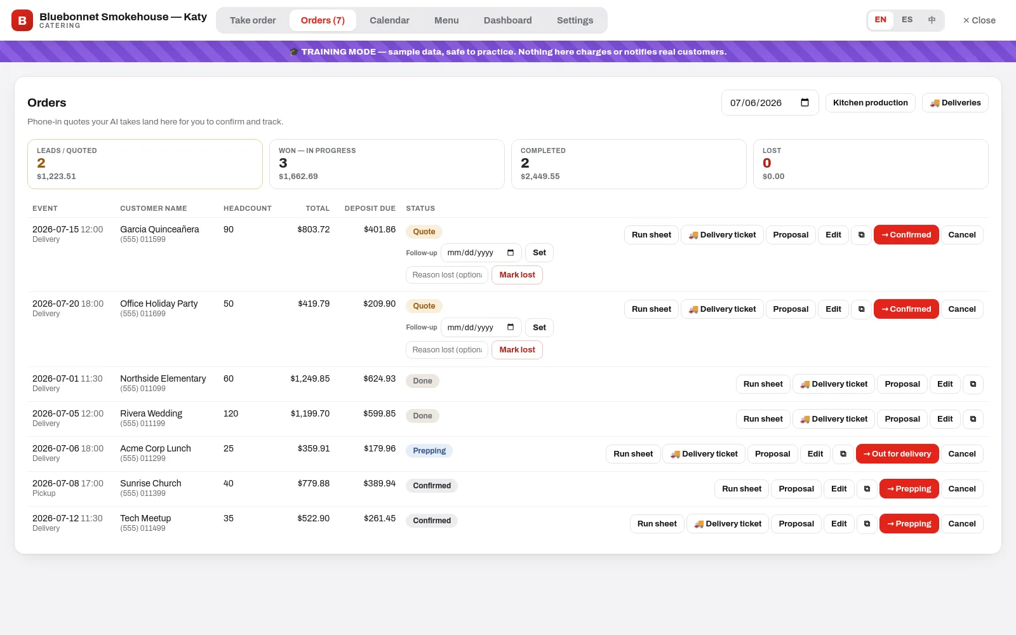Filter by Leads / Quoted card
The height and width of the screenshot is (635, 1016).
click(x=145, y=164)
